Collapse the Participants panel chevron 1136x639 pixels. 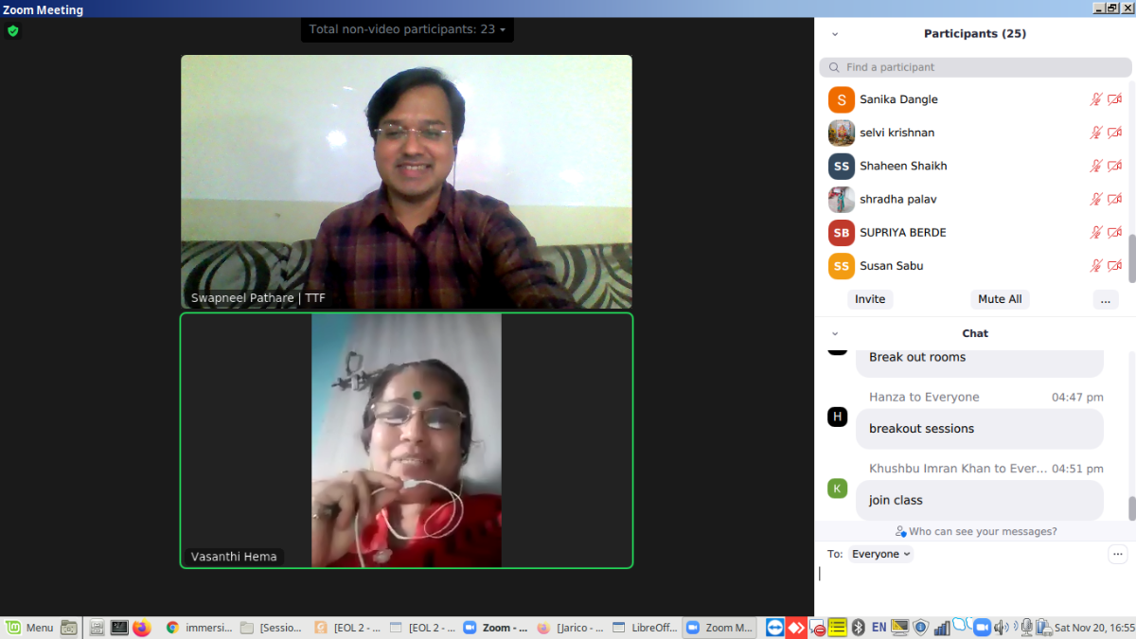click(x=835, y=34)
